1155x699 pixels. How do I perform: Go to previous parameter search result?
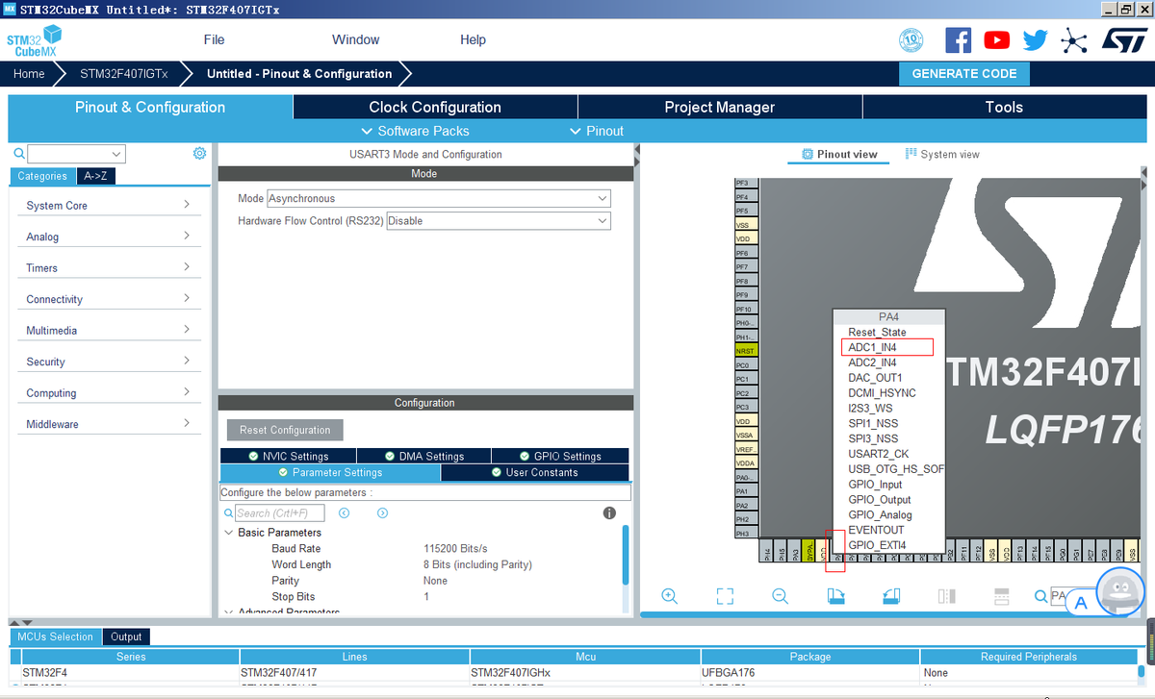pos(344,513)
